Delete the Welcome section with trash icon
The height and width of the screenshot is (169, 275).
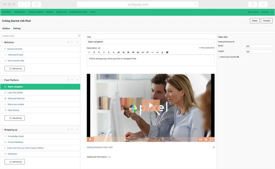[x=77, y=42]
